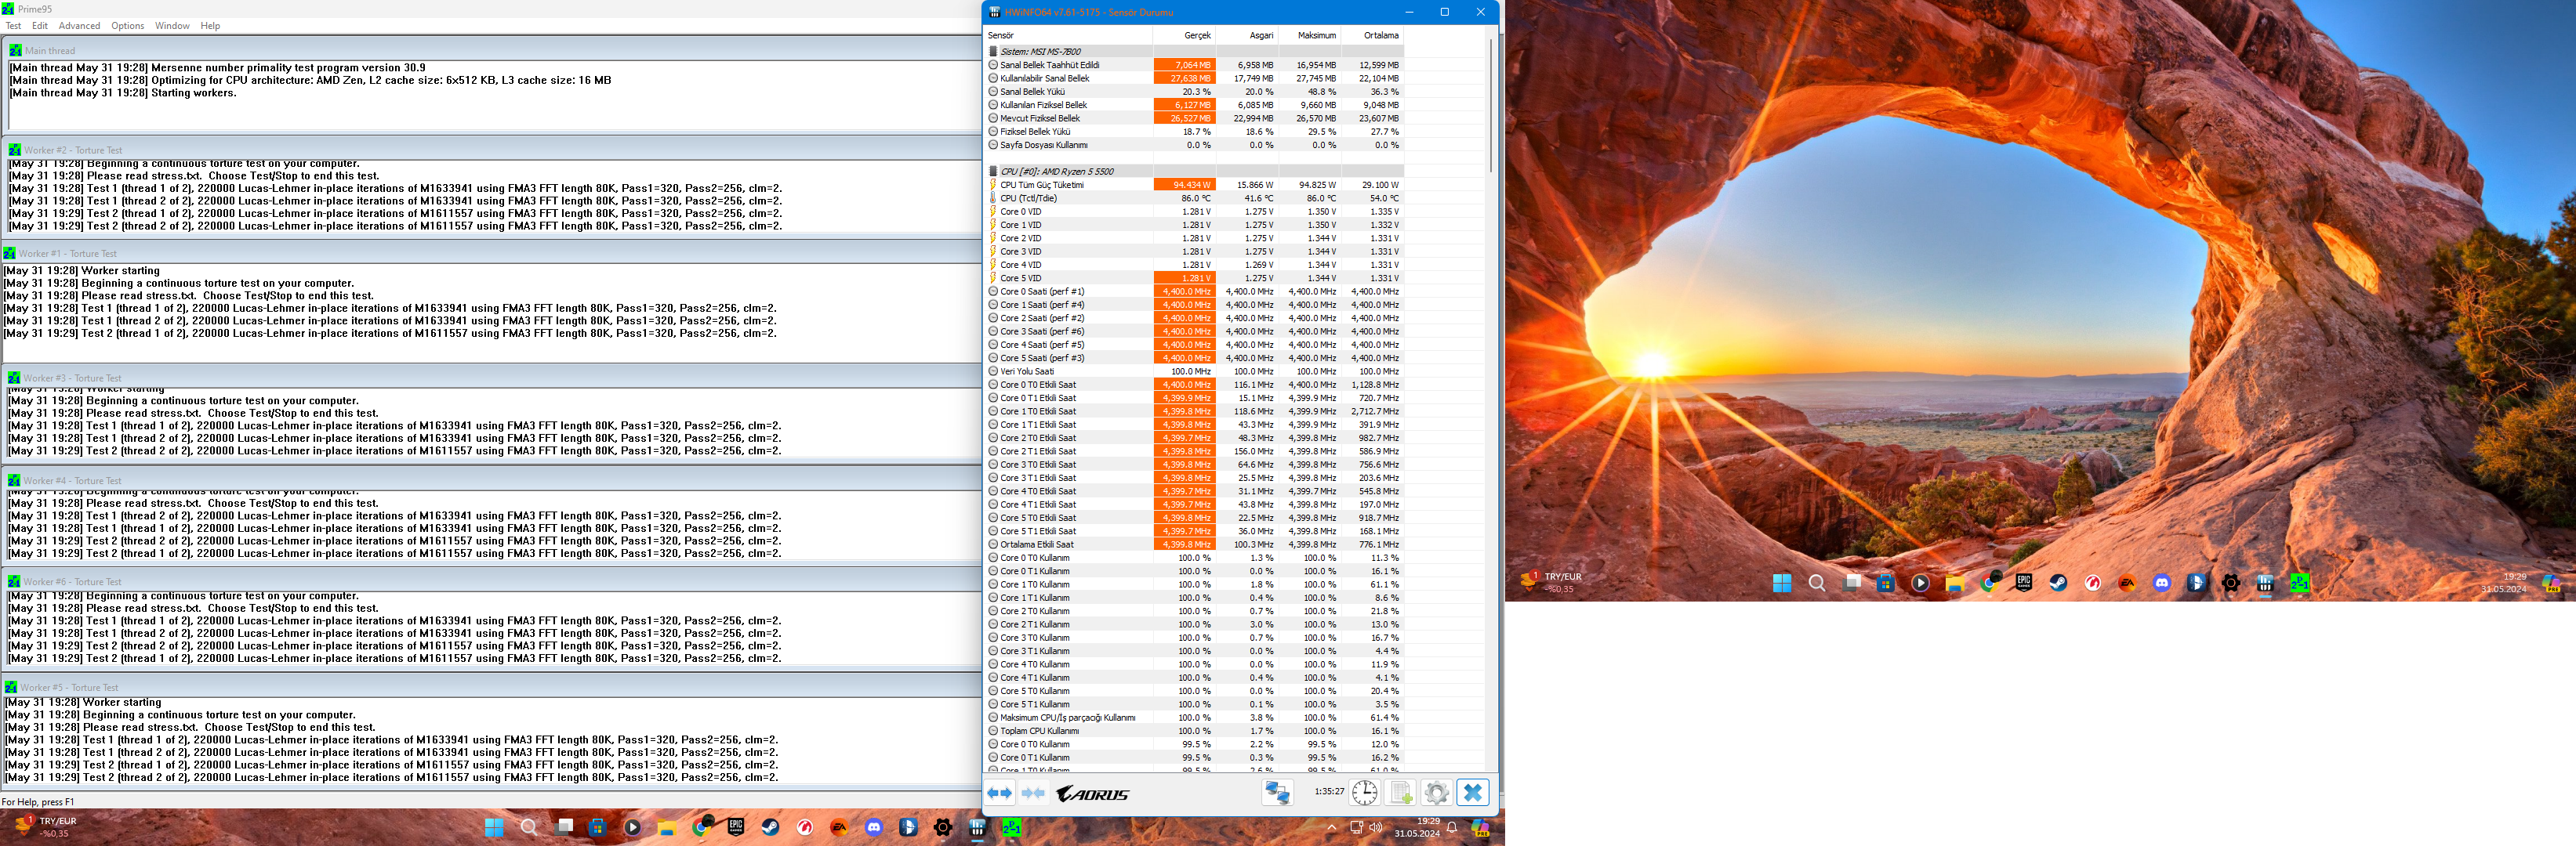Click the Worker #6 Torture Test window icon
The image size is (2576, 846).
click(x=14, y=581)
